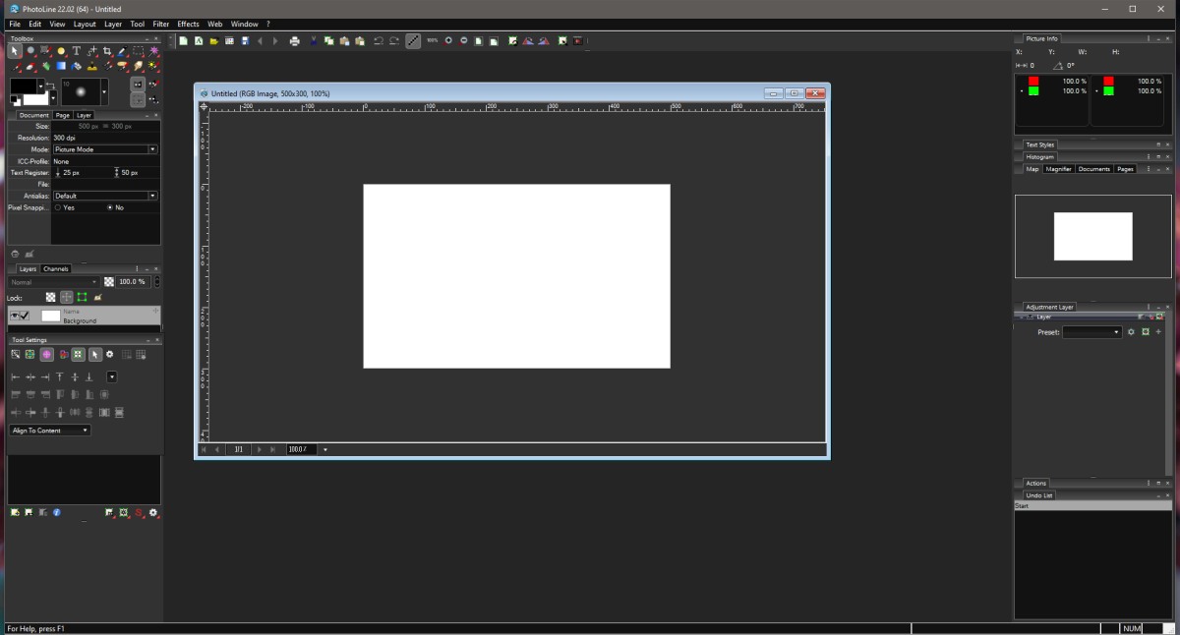This screenshot has height=635, width=1180.
Task: Select the Gradient tool in Toolbox
Action: (x=61, y=67)
